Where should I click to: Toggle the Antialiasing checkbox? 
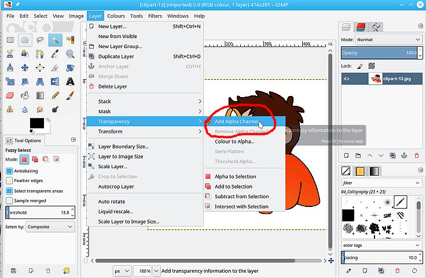(9, 171)
